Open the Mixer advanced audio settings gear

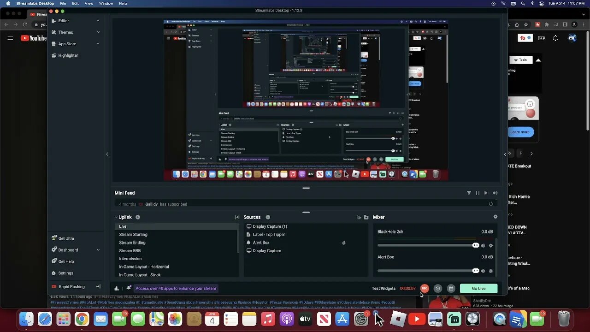click(x=496, y=217)
